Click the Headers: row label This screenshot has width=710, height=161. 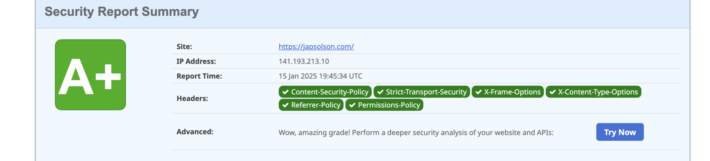tap(192, 98)
